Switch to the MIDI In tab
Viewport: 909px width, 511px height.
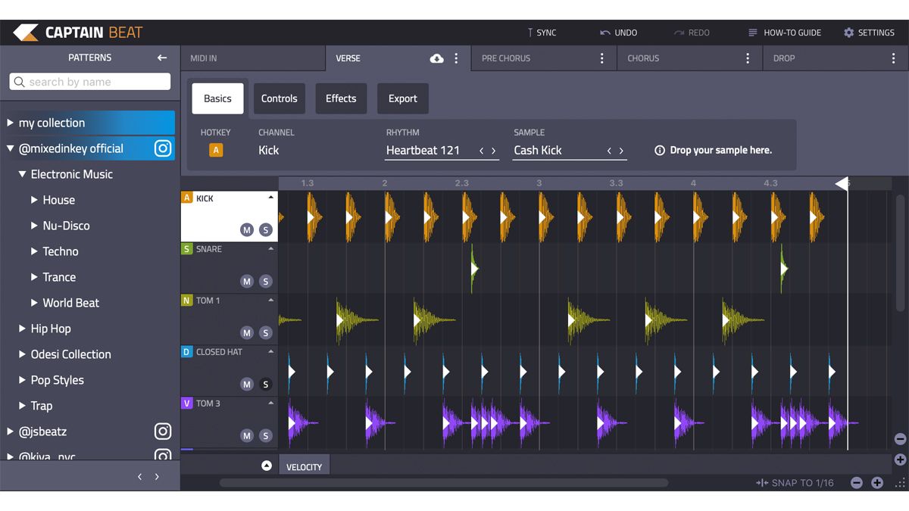[x=253, y=58]
